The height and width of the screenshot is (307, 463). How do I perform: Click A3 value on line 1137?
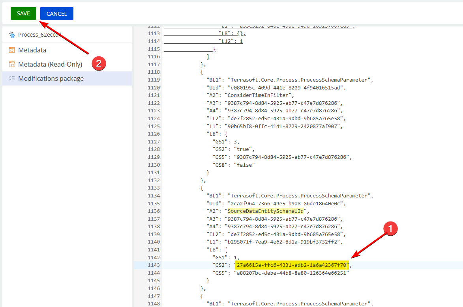(x=282, y=219)
